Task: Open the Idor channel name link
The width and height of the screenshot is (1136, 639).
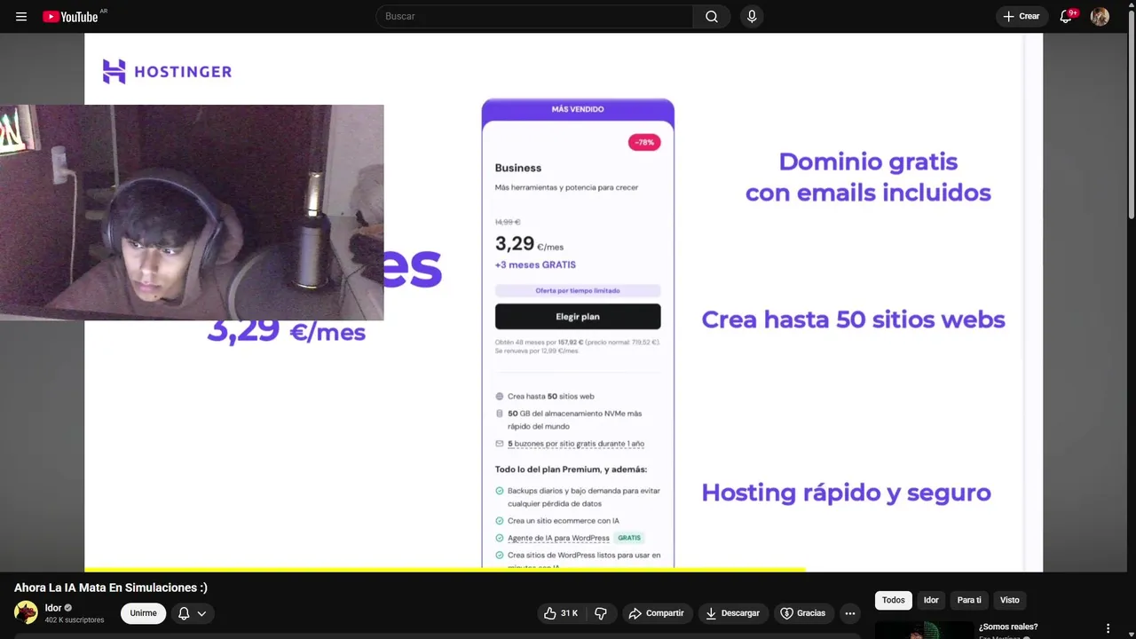Action: point(53,608)
